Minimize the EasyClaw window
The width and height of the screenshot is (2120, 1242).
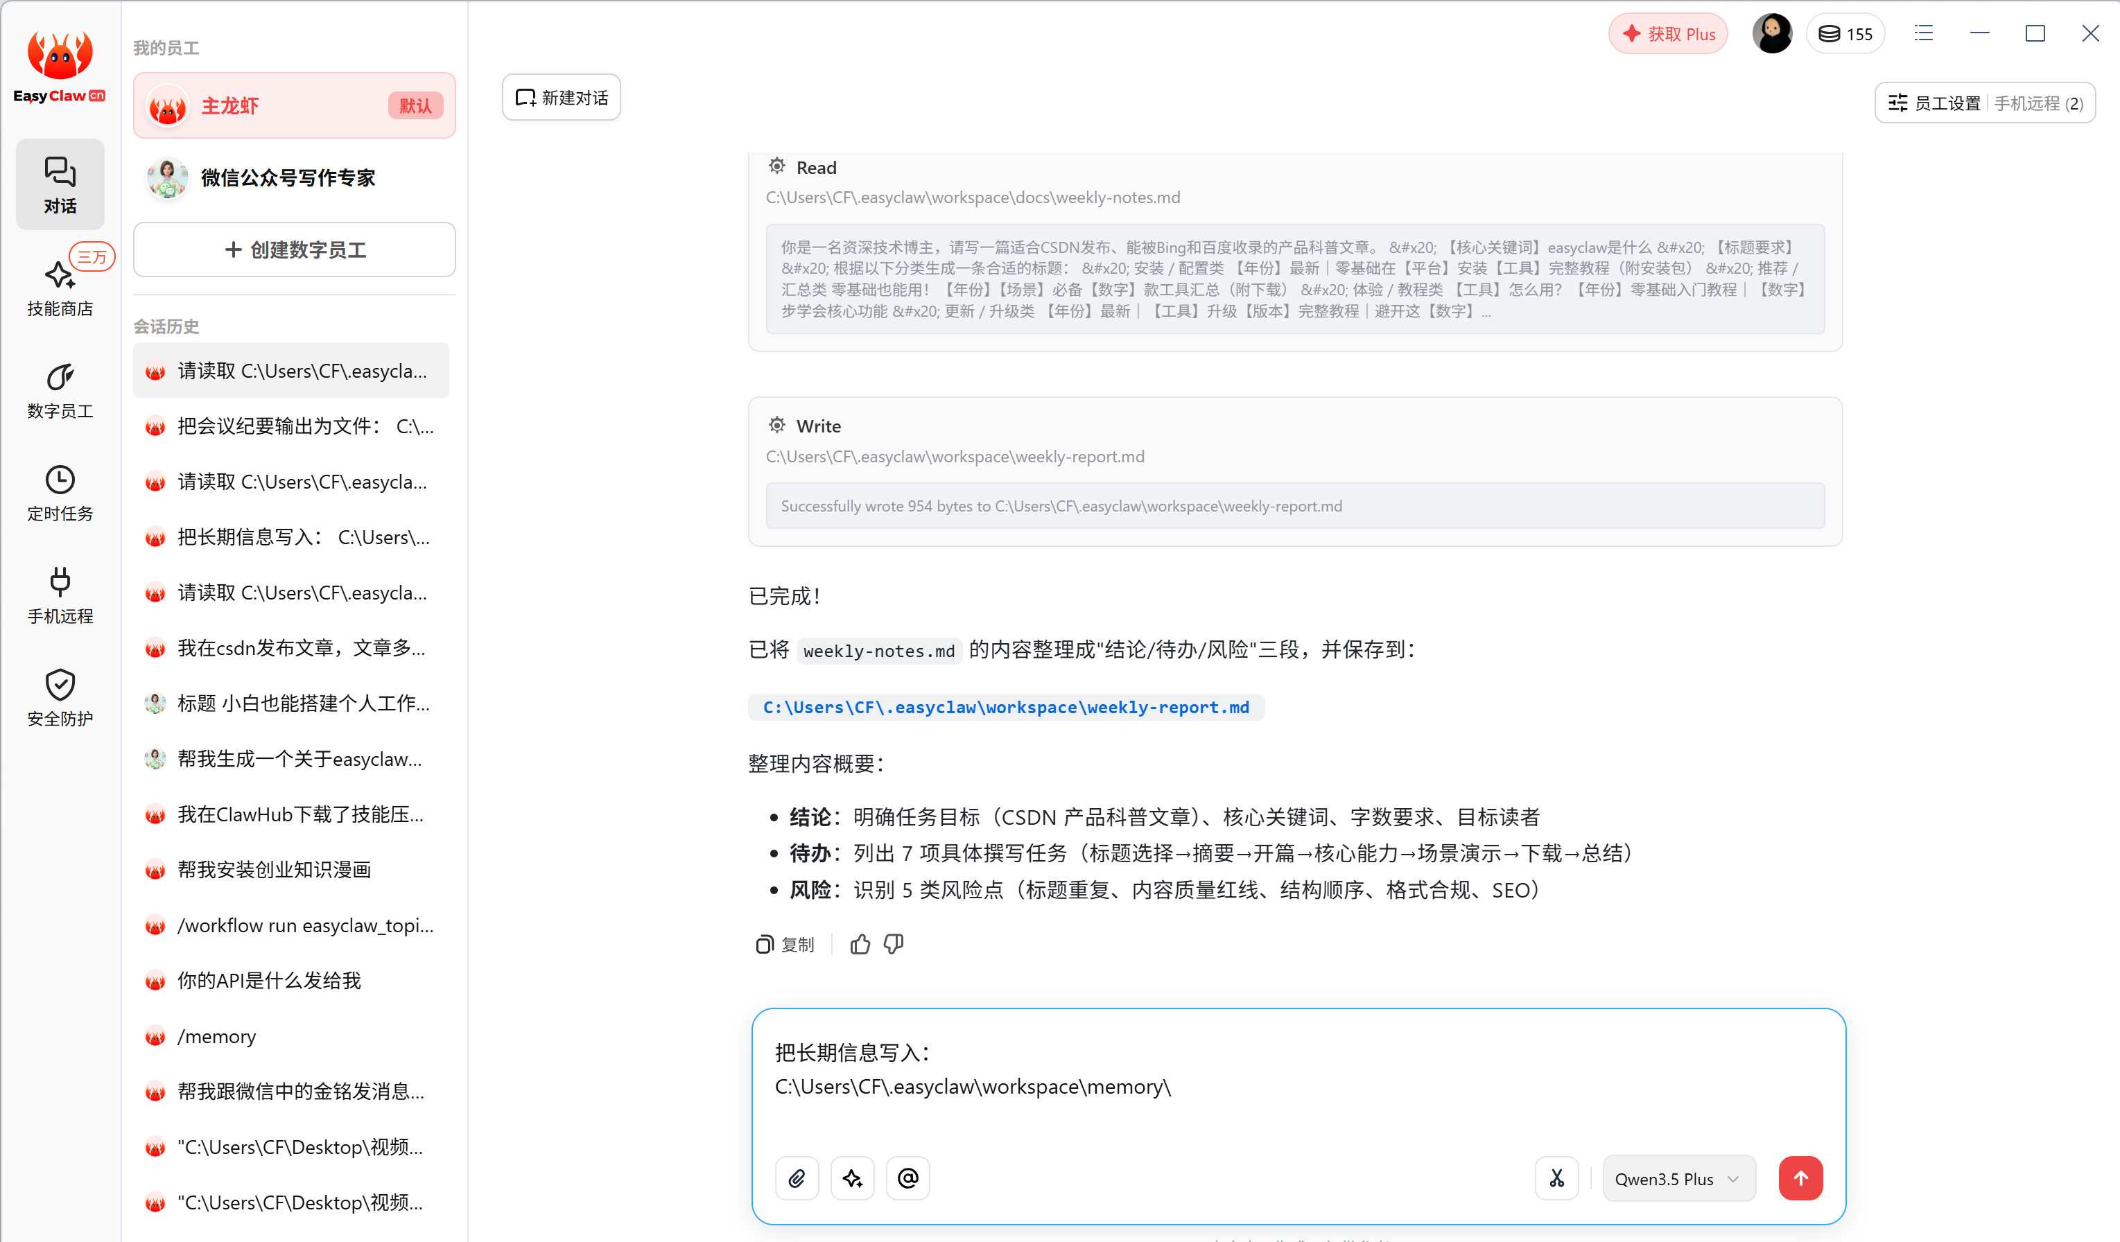click(1979, 34)
